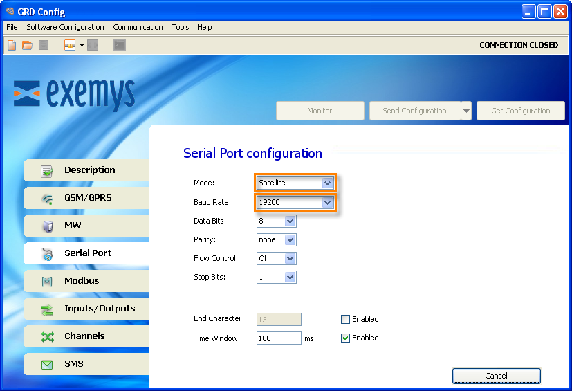
Task: Click the Open folder toolbar icon
Action: click(28, 46)
